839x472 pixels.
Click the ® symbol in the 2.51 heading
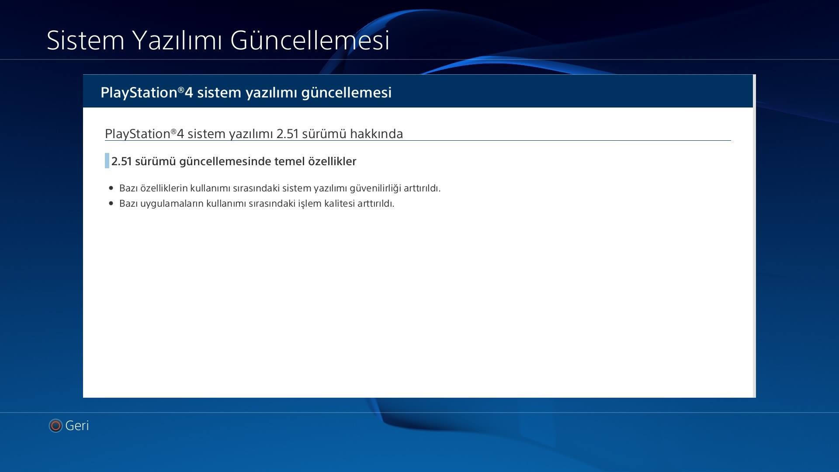point(173,131)
